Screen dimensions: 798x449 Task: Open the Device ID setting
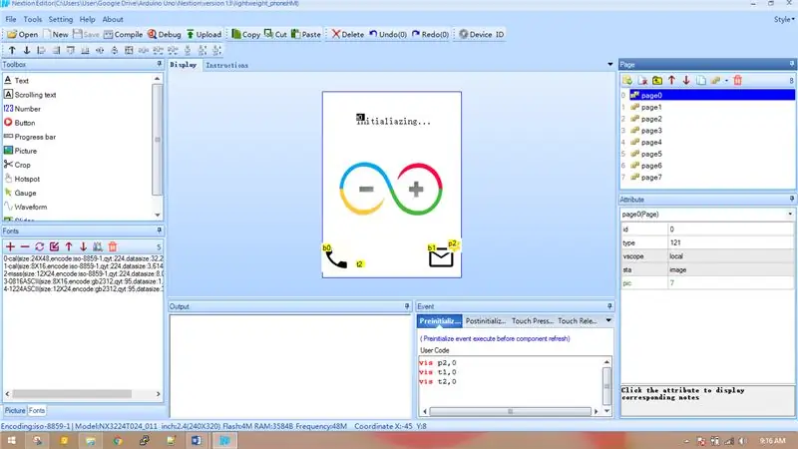click(481, 34)
